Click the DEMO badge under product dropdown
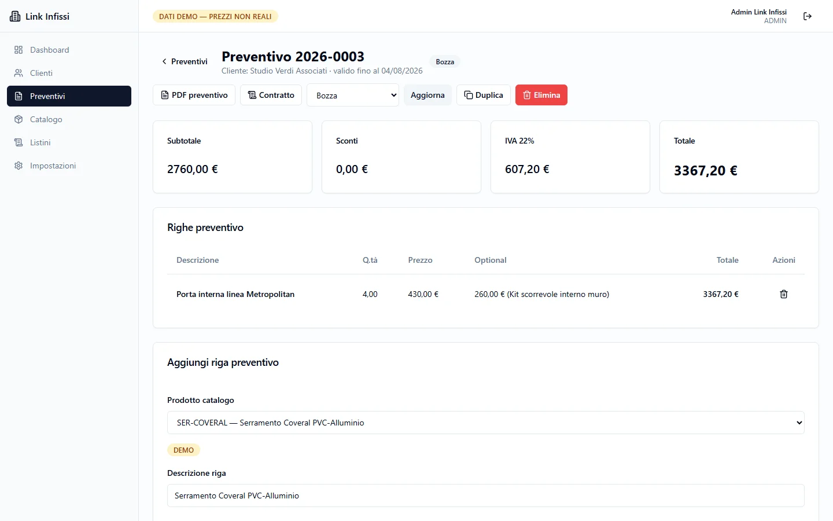This screenshot has height=521, width=833. tap(183, 450)
